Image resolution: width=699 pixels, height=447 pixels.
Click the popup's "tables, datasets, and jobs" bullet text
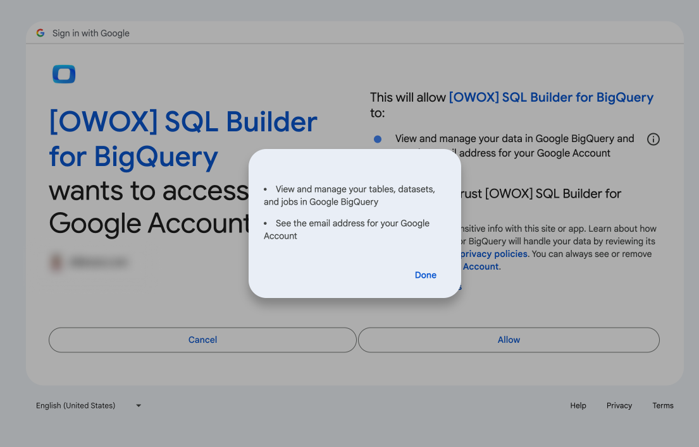point(349,196)
